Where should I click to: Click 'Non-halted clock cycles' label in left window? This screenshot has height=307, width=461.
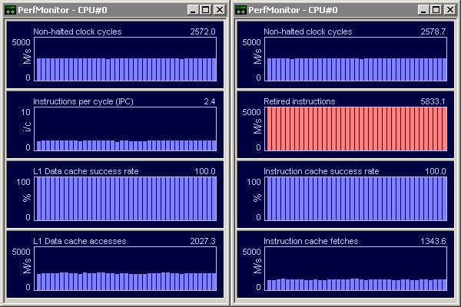[78, 31]
